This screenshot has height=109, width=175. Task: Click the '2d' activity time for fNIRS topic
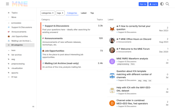click(167, 63)
